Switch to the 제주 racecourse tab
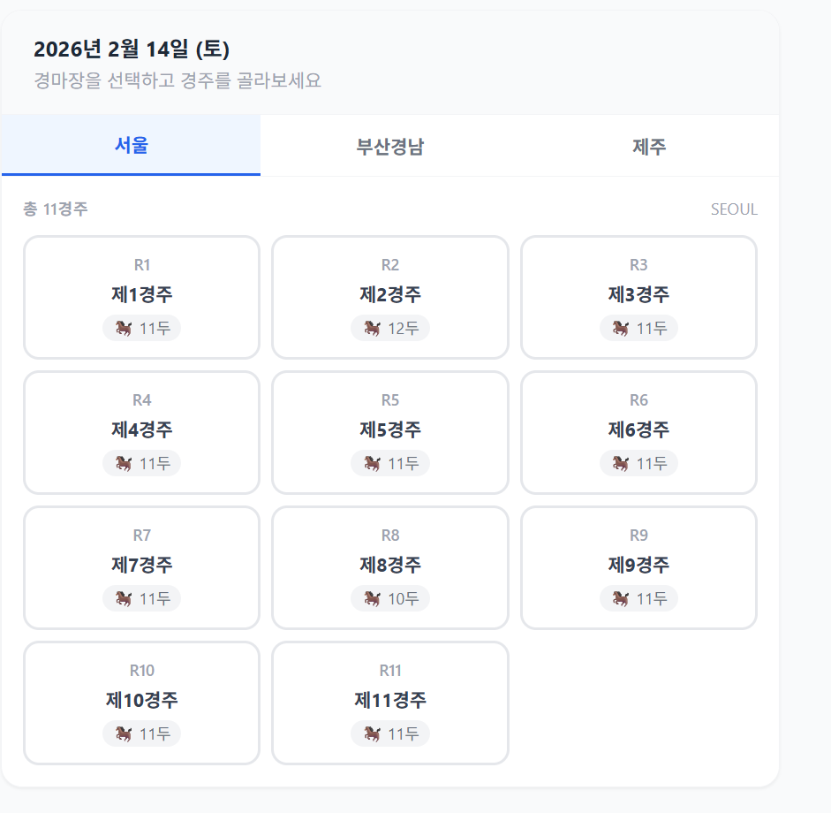Image resolution: width=831 pixels, height=813 pixels. tap(649, 146)
